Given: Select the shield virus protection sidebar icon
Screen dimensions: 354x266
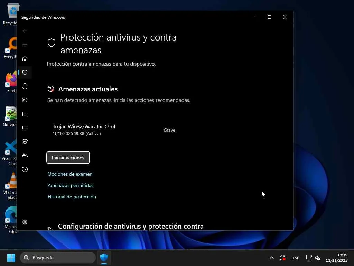Looking at the screenshot, I should click(x=25, y=72).
